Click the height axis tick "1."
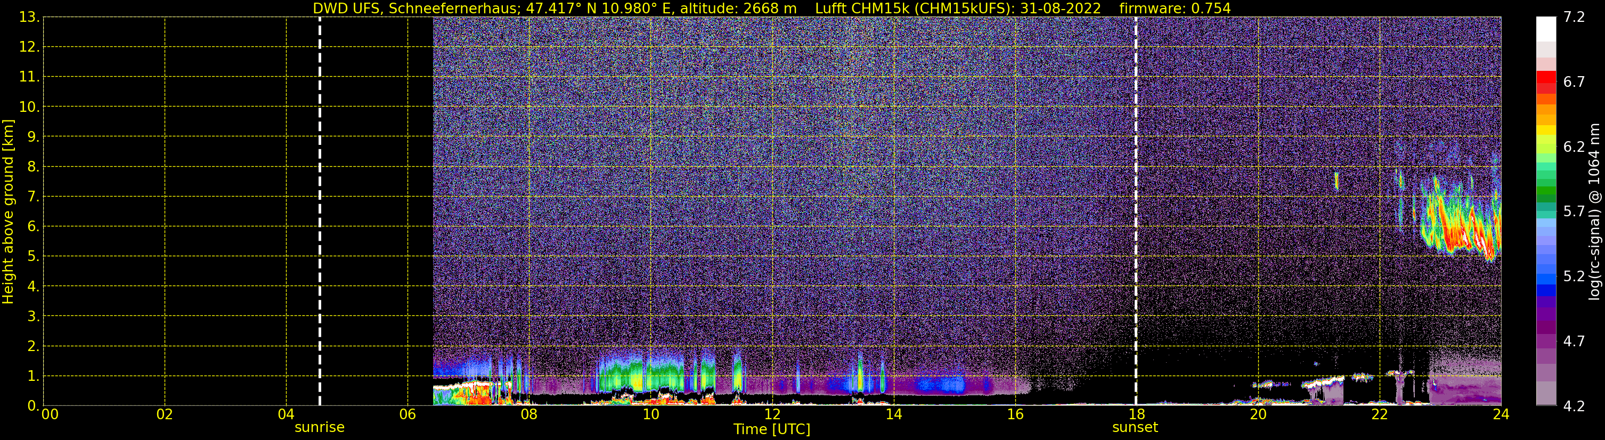This screenshot has height=440, width=1605. (x=33, y=376)
